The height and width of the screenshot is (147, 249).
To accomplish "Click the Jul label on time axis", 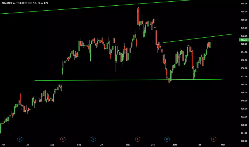I will (x=28, y=145).
